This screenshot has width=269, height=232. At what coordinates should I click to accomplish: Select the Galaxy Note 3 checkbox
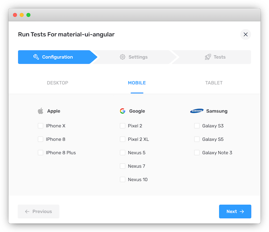[x=197, y=153]
